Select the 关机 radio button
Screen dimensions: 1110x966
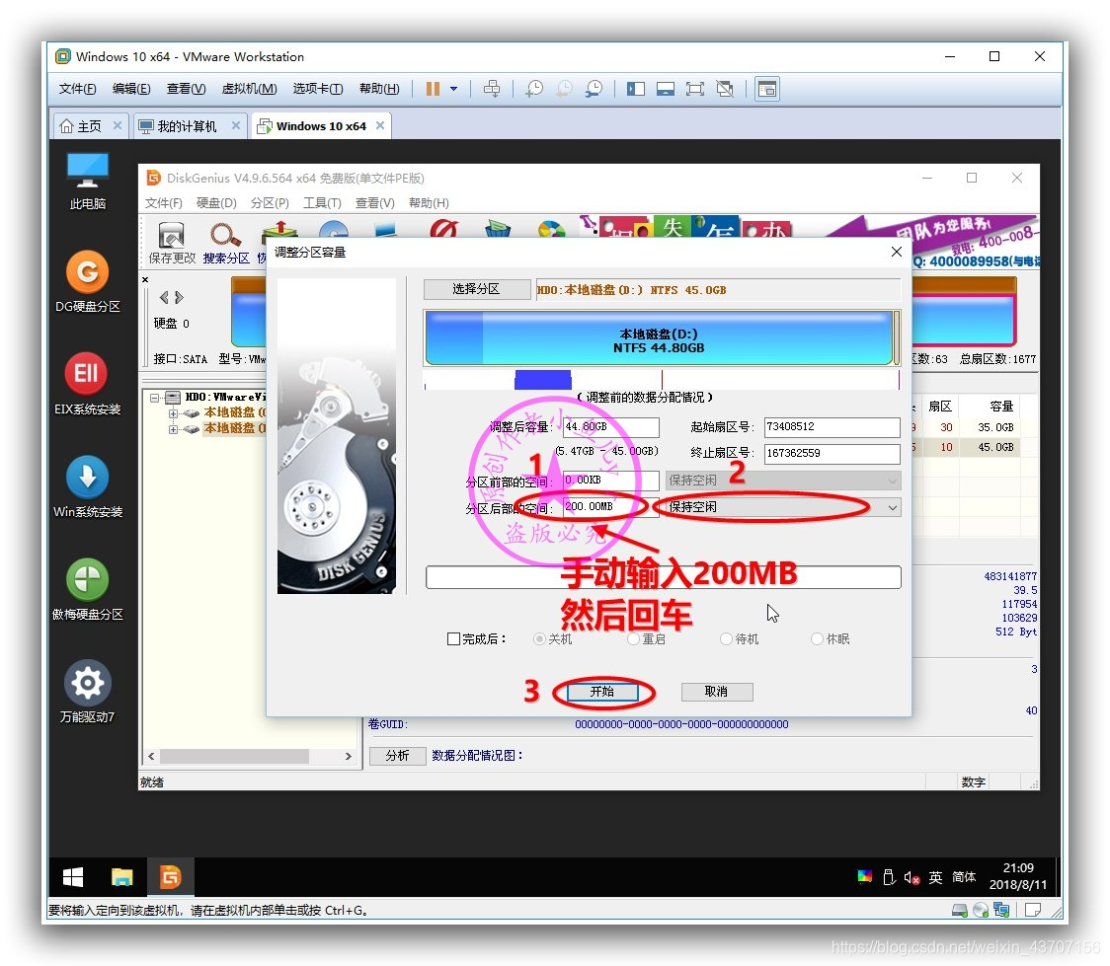pyautogui.click(x=540, y=638)
